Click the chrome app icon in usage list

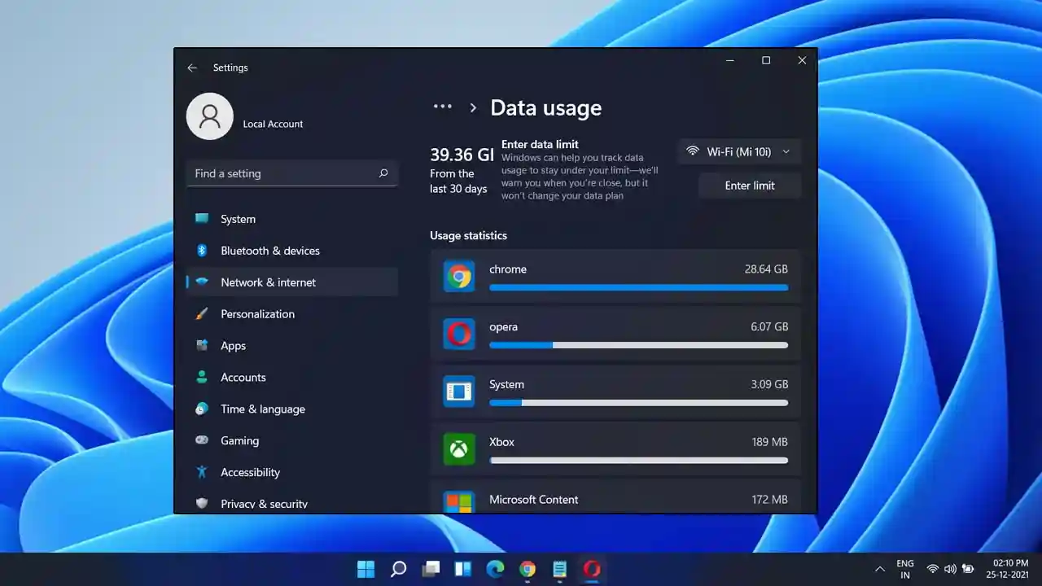(459, 277)
